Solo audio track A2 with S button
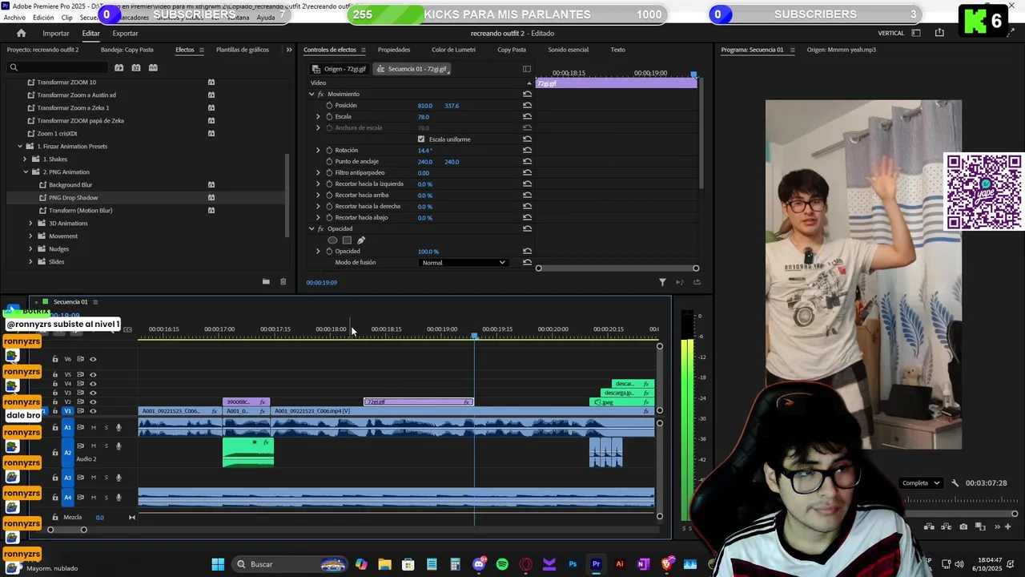1025x577 pixels. pyautogui.click(x=106, y=446)
